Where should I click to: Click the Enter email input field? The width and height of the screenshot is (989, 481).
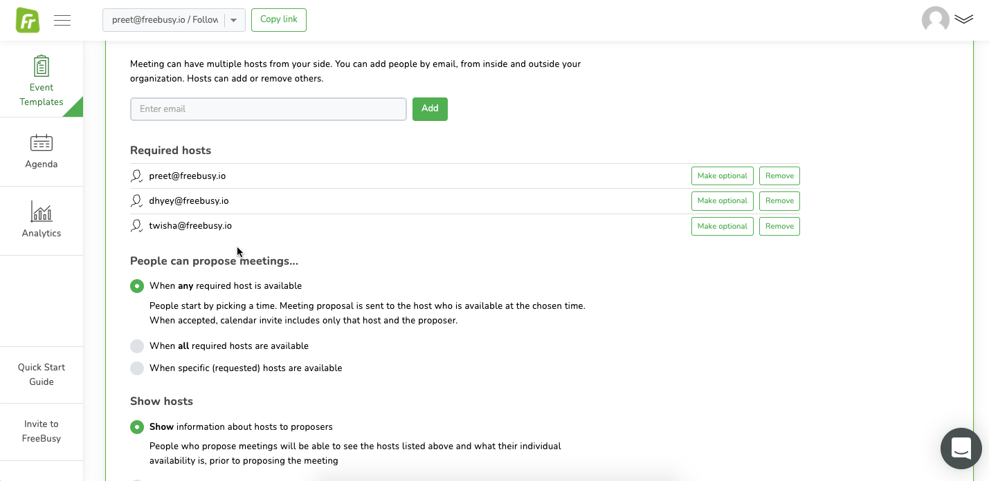pos(269,109)
